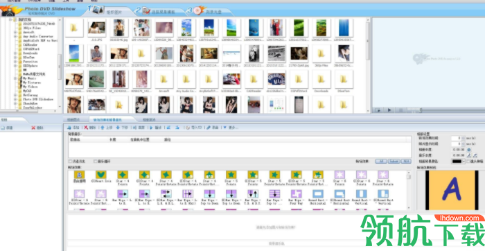Select CADReader folder in the tree

(x=30, y=45)
